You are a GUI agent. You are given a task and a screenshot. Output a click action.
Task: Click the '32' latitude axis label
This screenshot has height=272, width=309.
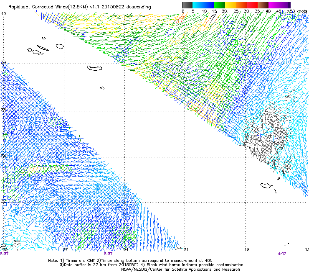tap(3, 201)
